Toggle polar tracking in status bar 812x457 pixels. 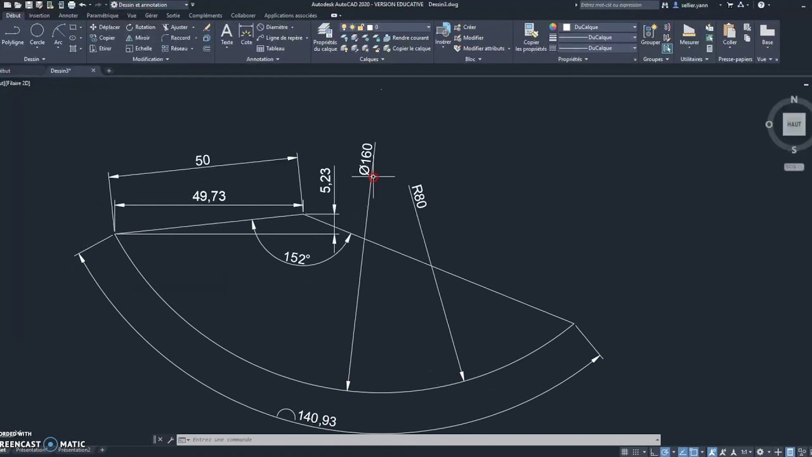(665, 452)
